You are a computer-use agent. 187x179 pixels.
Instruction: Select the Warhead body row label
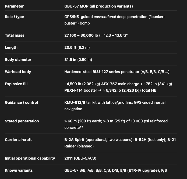pyautogui.click(x=18, y=72)
